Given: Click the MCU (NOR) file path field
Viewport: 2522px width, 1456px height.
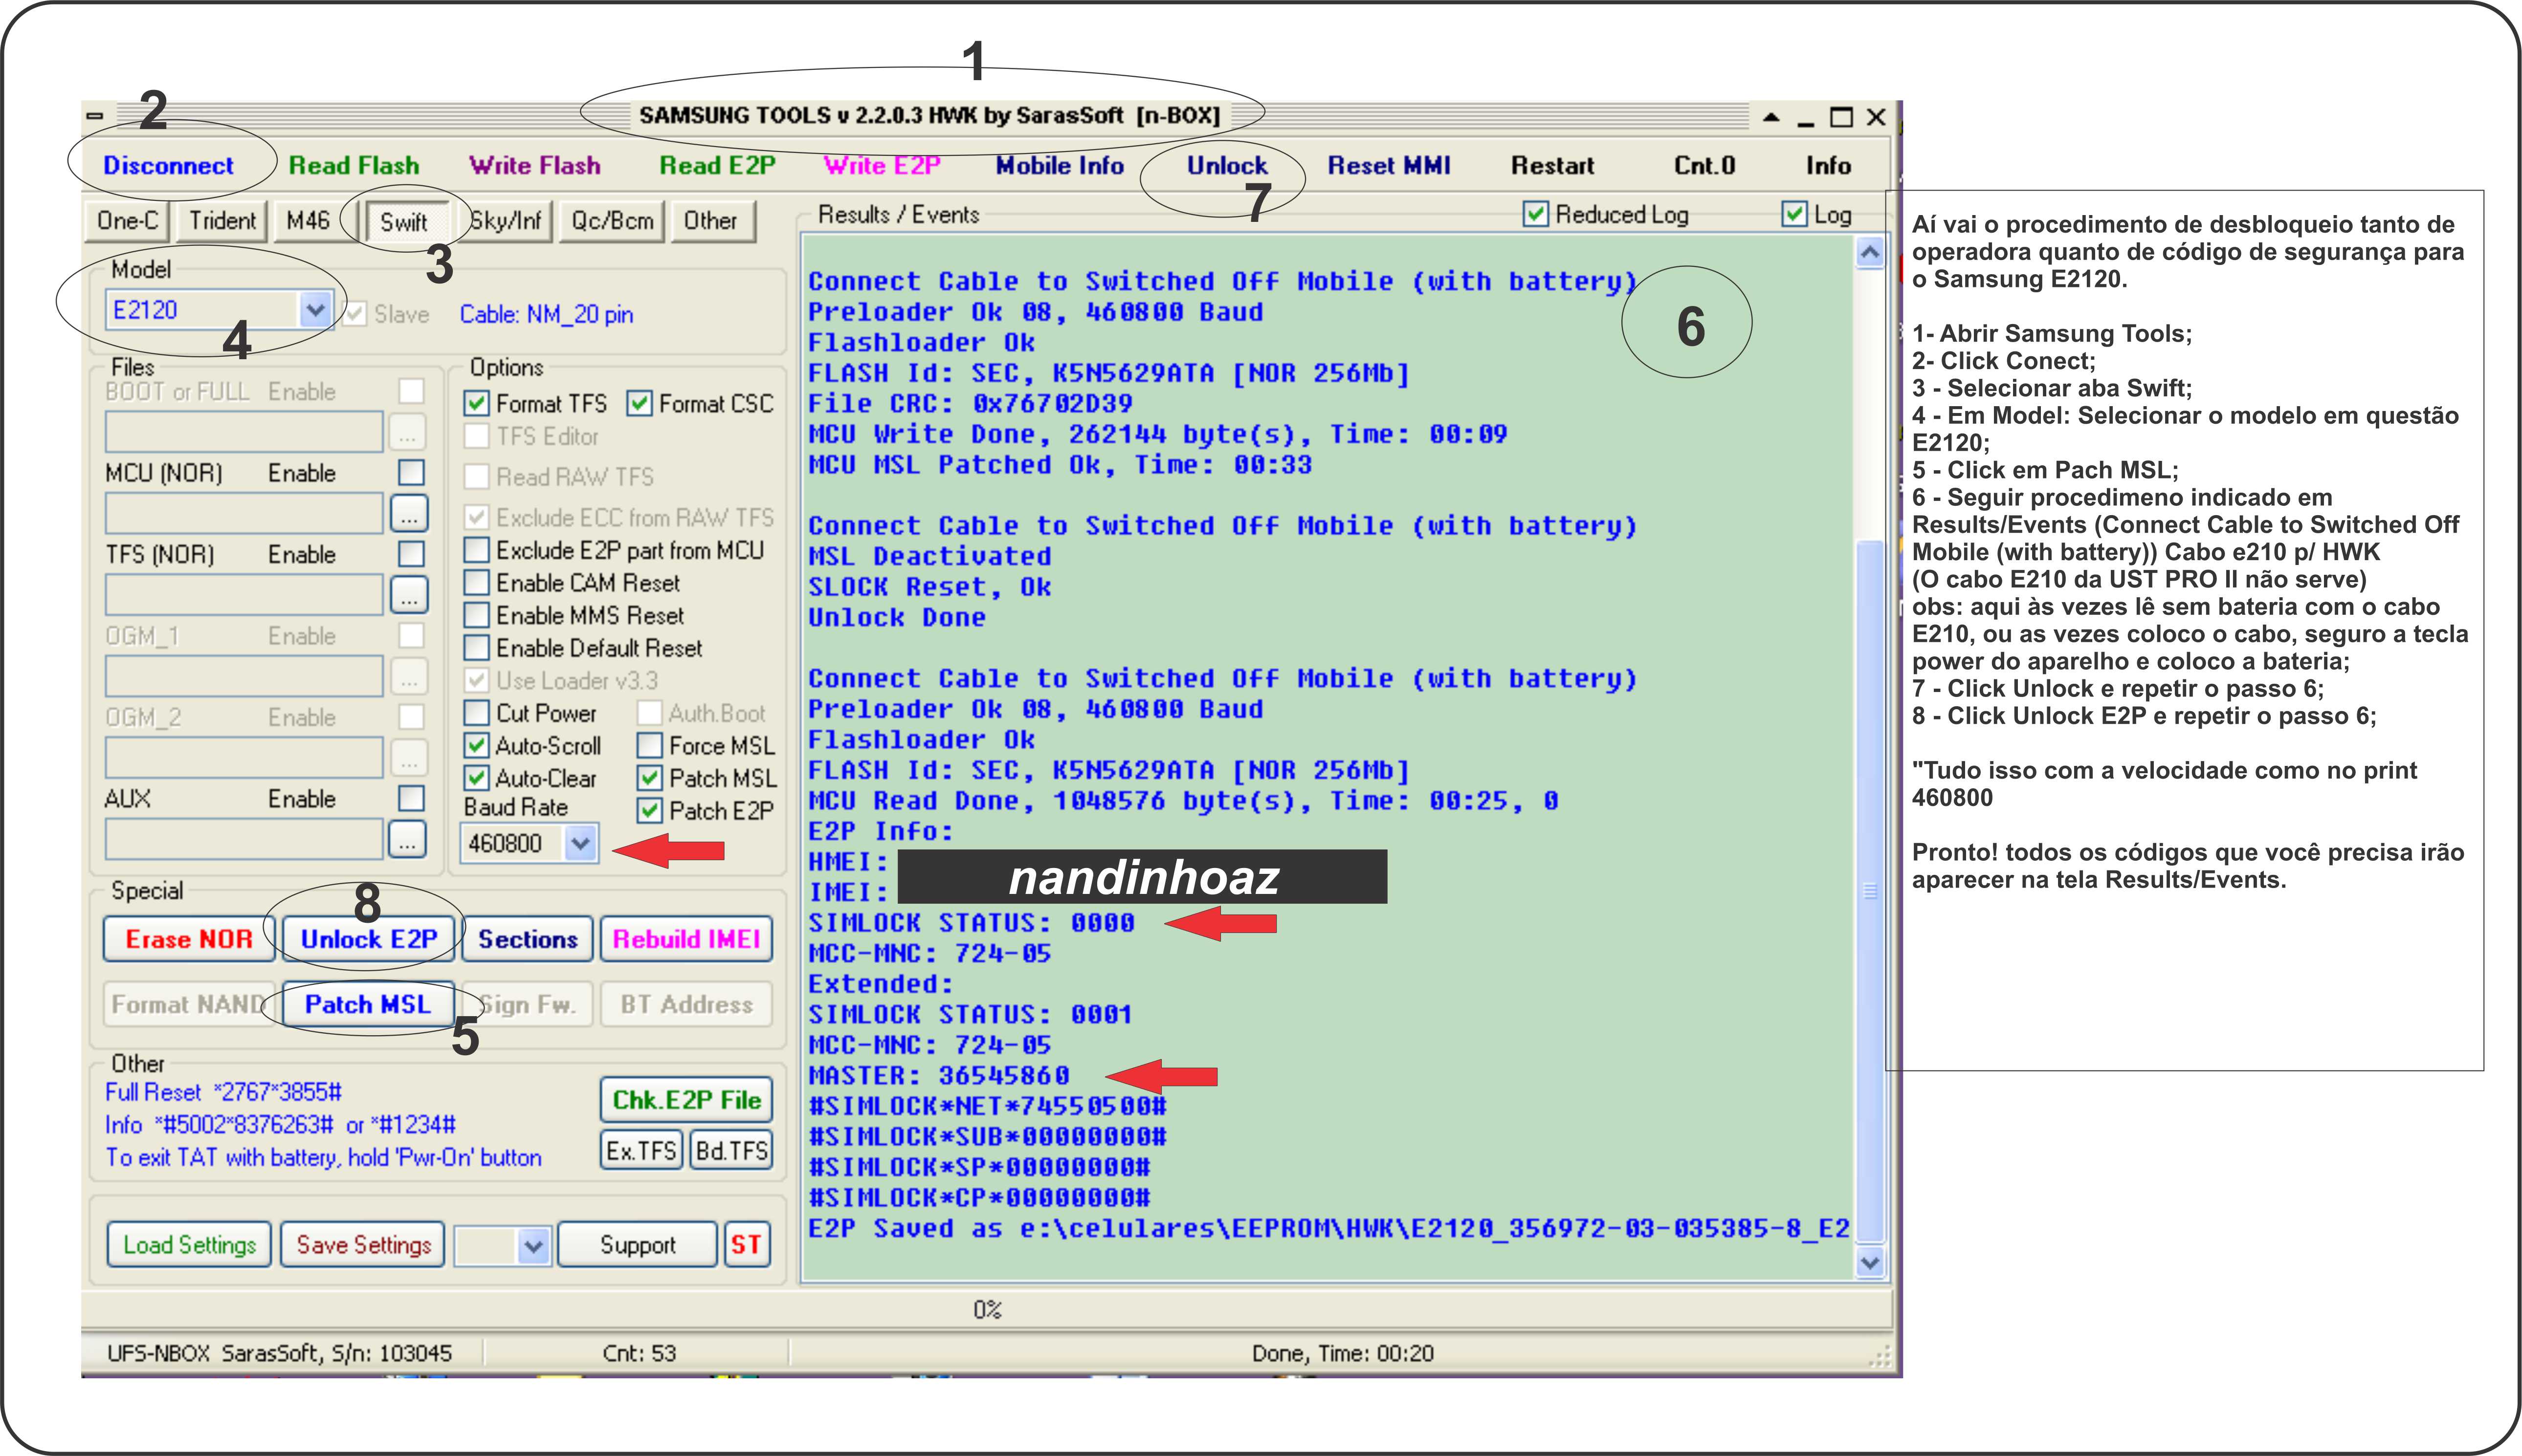Looking at the screenshot, I should pyautogui.click(x=244, y=513).
